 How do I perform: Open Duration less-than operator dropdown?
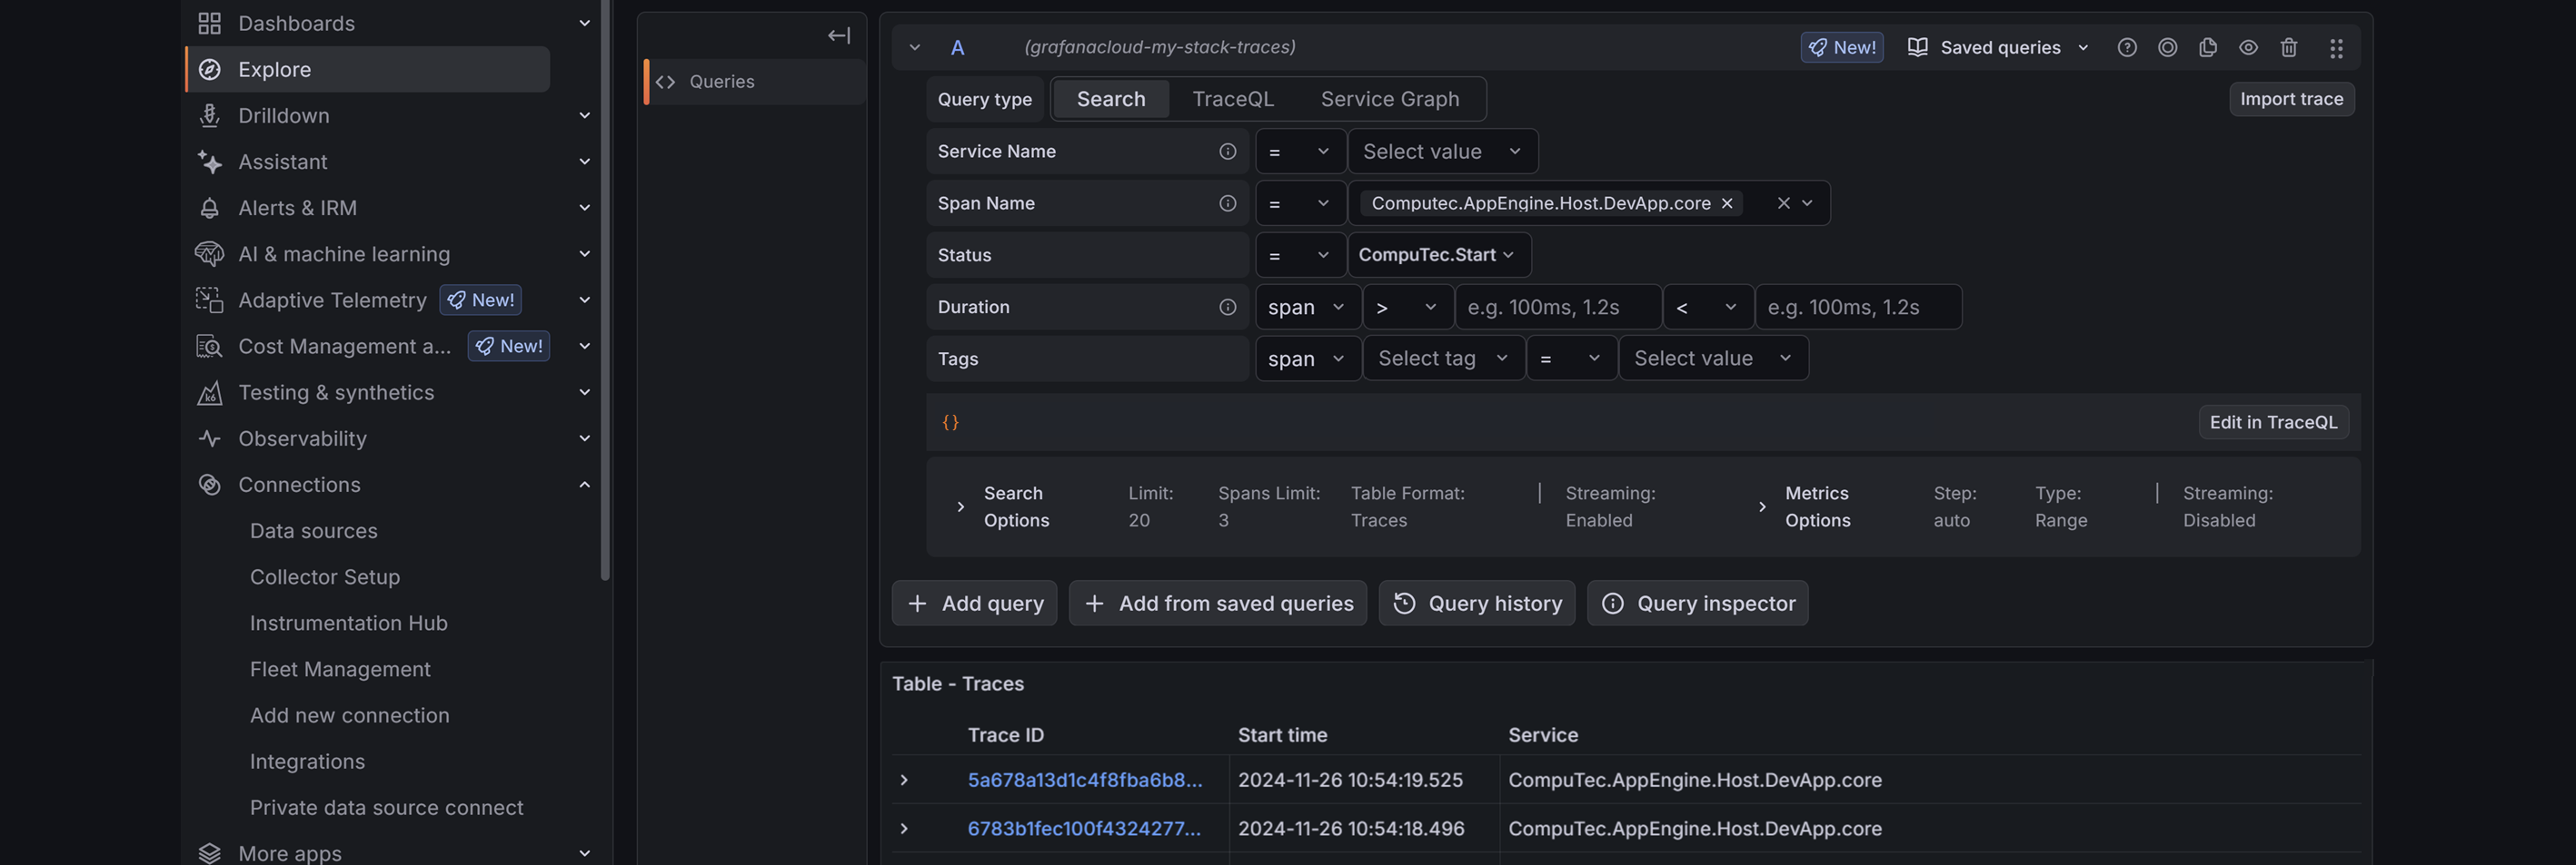(x=1708, y=307)
